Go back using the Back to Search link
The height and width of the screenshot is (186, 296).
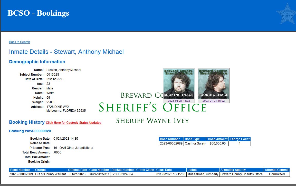click(20, 42)
